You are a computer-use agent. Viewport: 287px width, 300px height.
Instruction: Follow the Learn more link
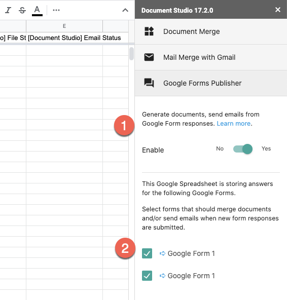[x=233, y=124]
